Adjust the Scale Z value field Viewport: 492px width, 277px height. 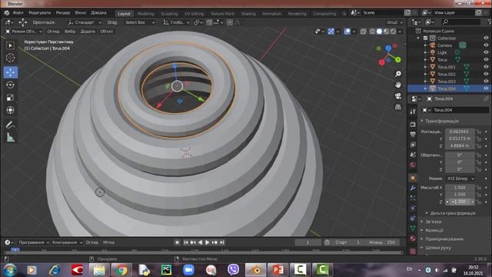tap(460, 202)
